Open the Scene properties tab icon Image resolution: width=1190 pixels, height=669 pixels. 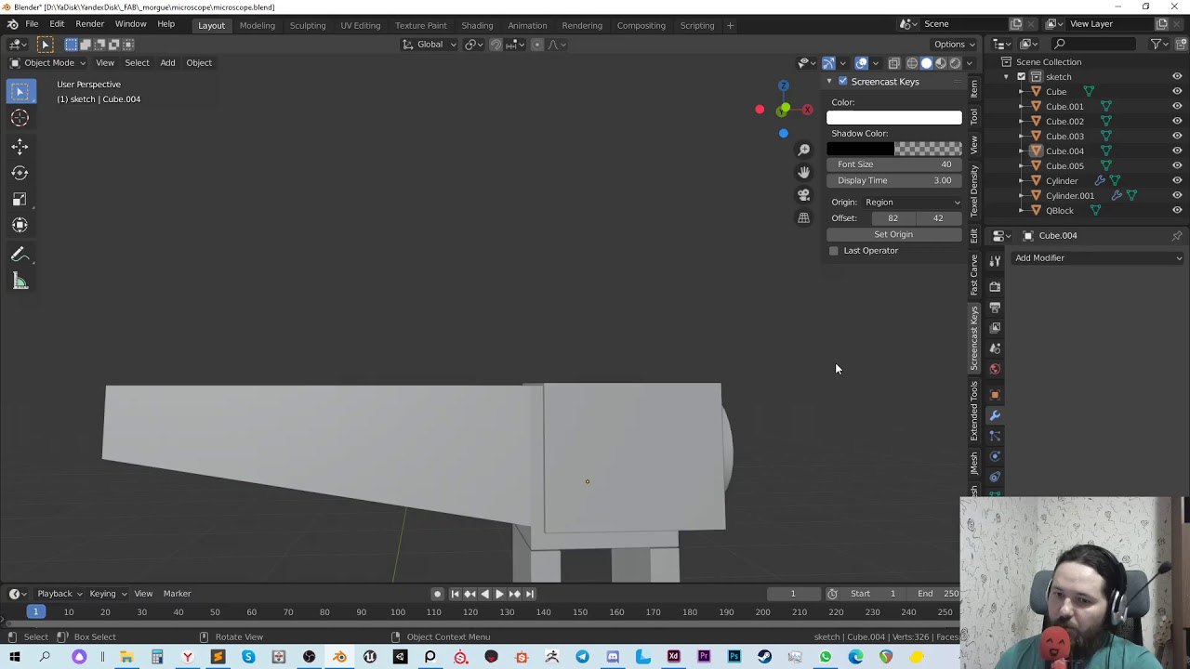pyautogui.click(x=995, y=348)
